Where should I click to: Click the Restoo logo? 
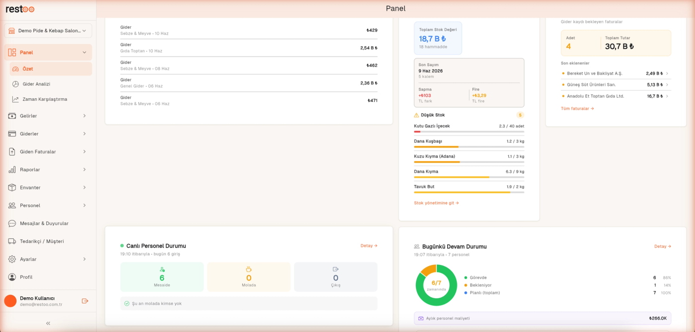[x=20, y=9]
